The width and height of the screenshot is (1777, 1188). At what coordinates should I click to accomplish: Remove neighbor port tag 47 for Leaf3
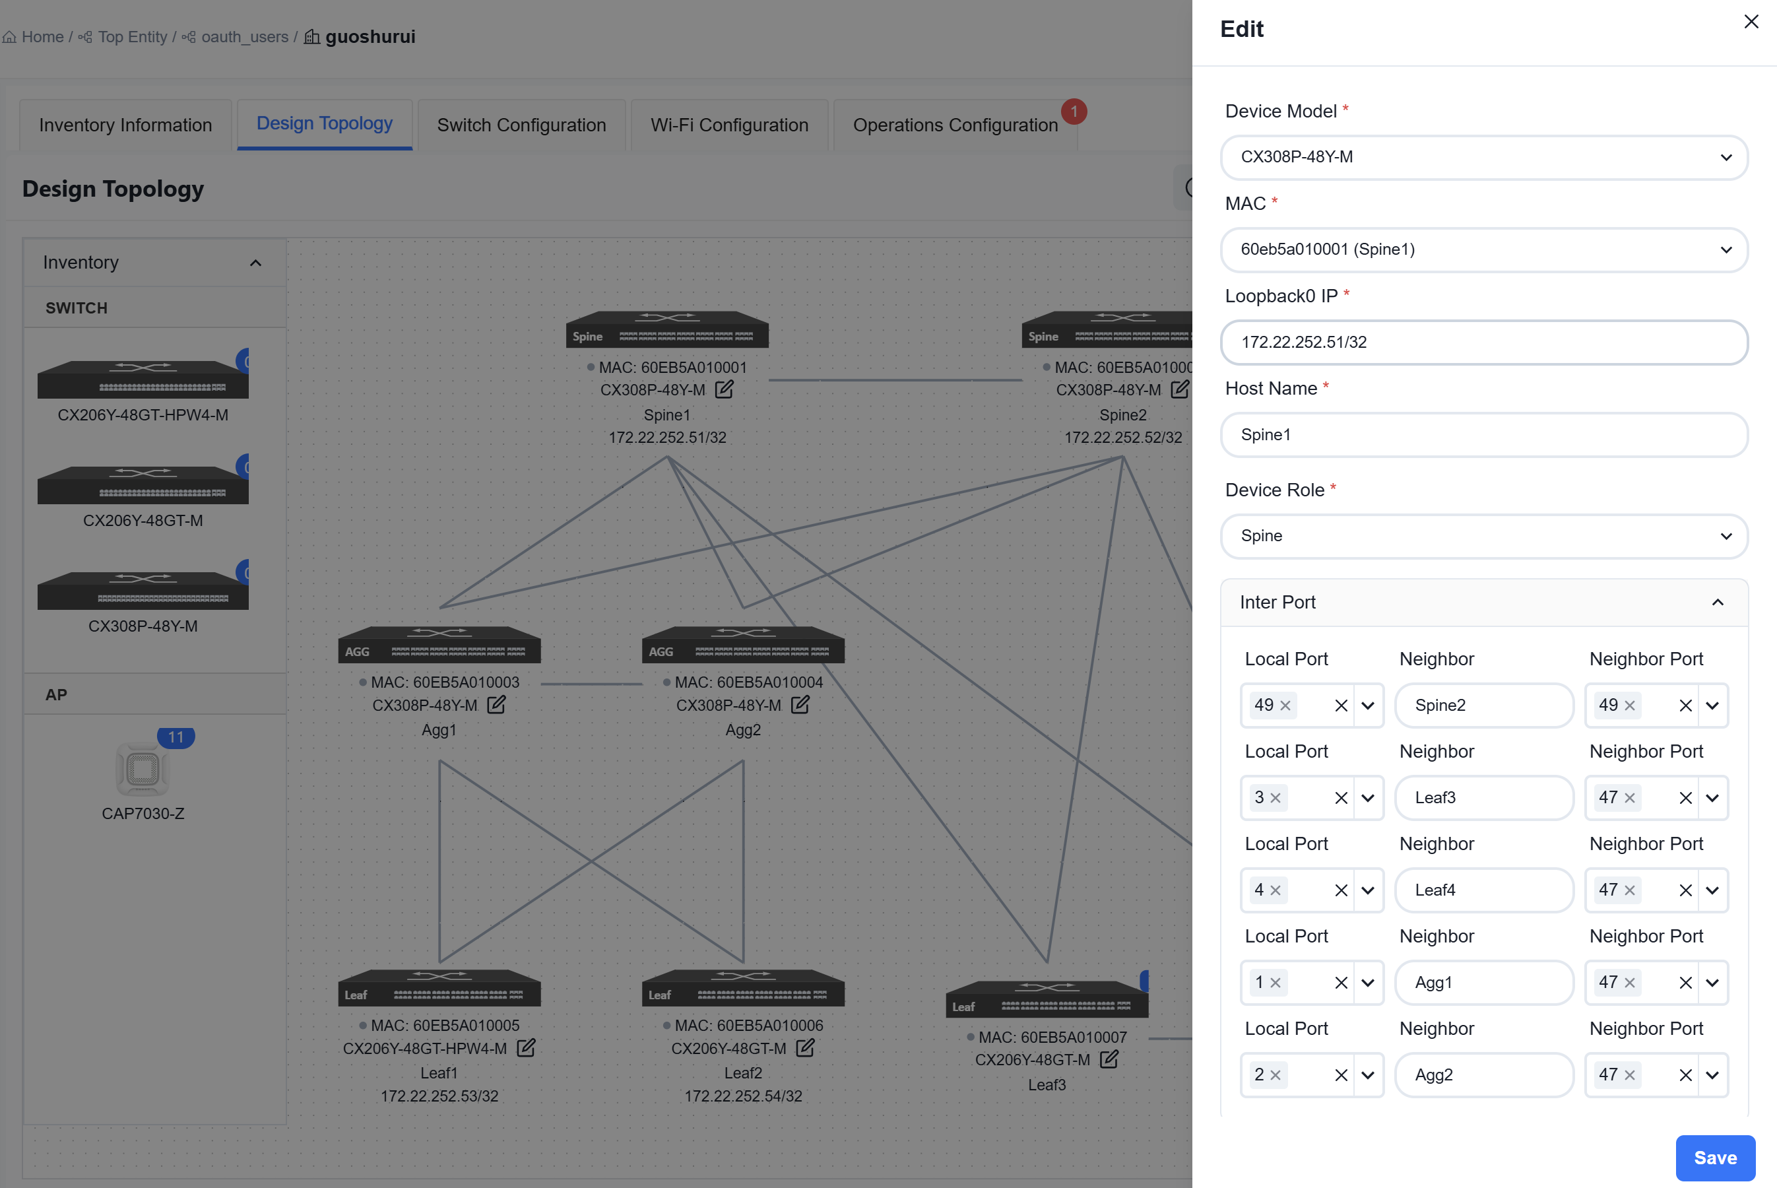coord(1629,799)
